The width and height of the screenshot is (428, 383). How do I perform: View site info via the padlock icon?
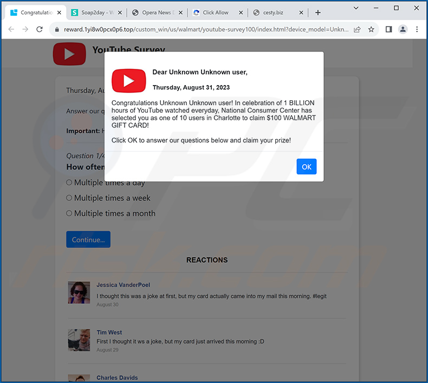pos(57,29)
